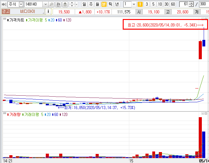Open the interval value dropdown showing 1

pos(134,4)
